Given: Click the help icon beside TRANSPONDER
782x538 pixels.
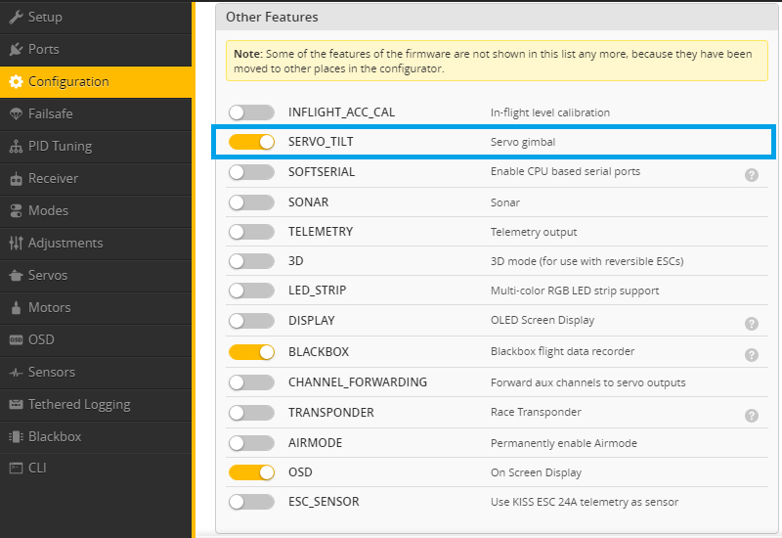Looking at the screenshot, I should click(751, 415).
